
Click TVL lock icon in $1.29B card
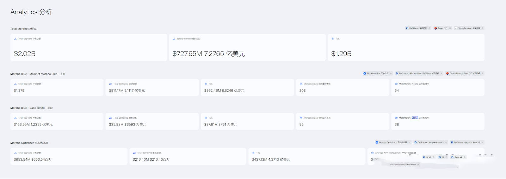(333, 39)
